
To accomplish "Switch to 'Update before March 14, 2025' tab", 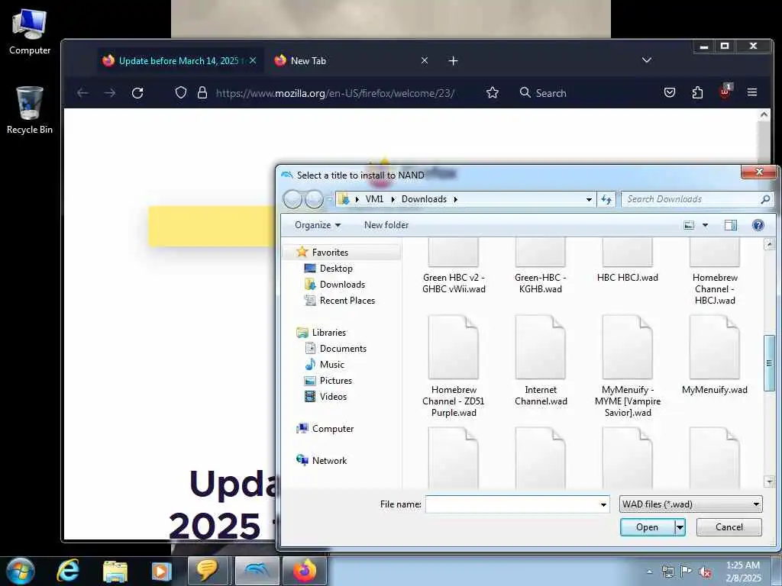I will [x=179, y=61].
